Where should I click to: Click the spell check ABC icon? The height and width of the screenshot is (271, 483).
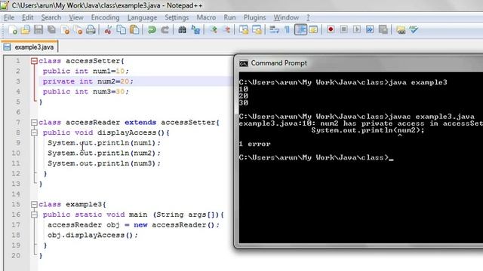414,29
